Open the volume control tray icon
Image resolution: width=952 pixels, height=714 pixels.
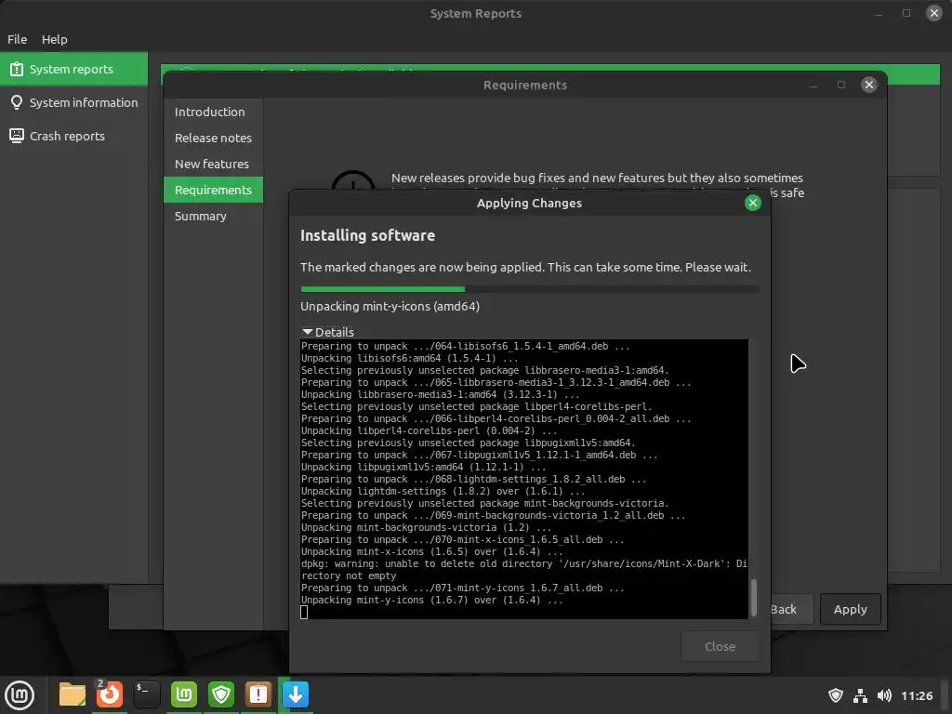coord(885,695)
